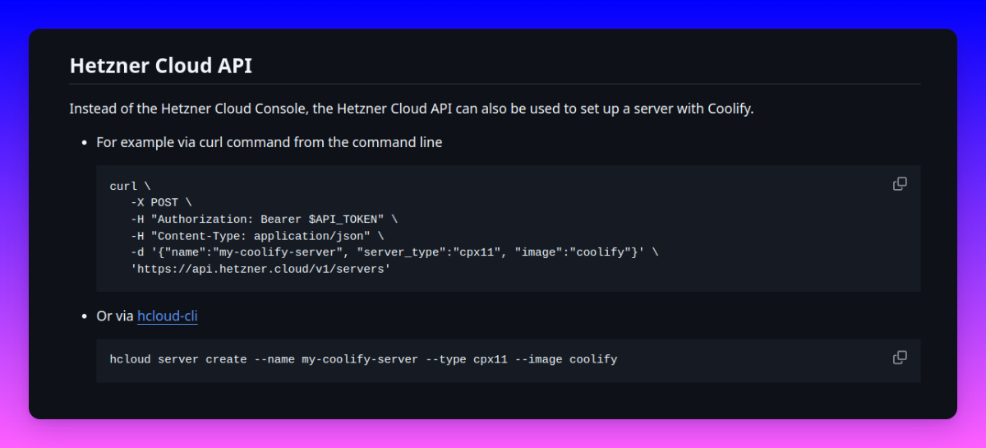Click 'hcloud server create' in second code block
The height and width of the screenshot is (448, 986).
178,359
